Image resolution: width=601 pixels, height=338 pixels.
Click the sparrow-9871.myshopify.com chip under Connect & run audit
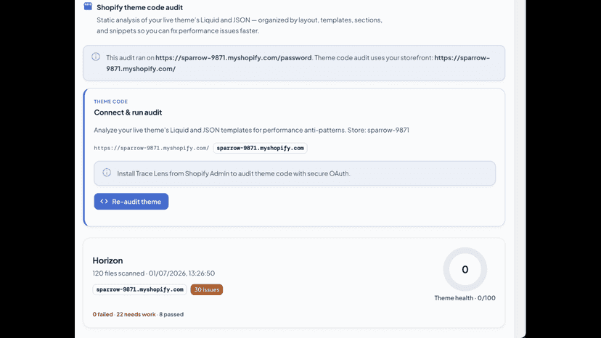pyautogui.click(x=261, y=148)
